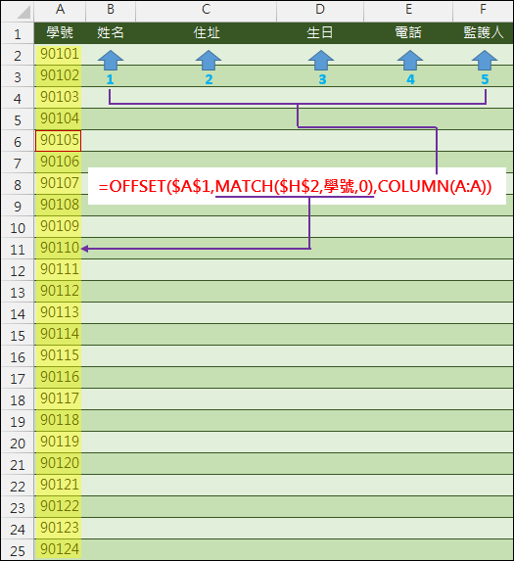Select cell containing 90110

59,248
